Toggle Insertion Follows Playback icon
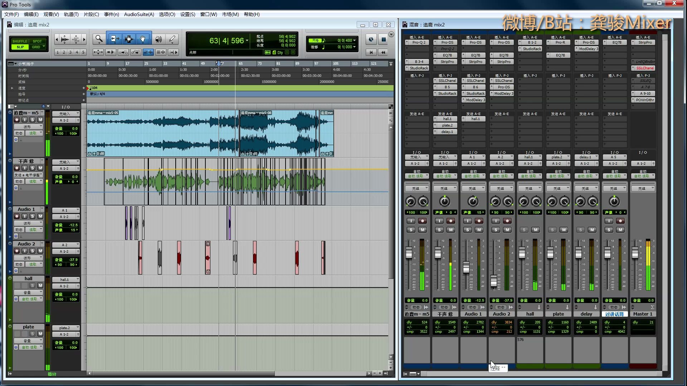 [x=173, y=52]
